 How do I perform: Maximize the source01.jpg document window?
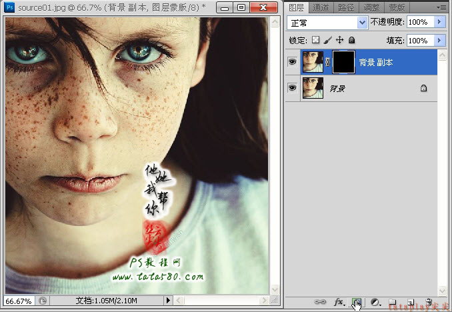click(241, 8)
